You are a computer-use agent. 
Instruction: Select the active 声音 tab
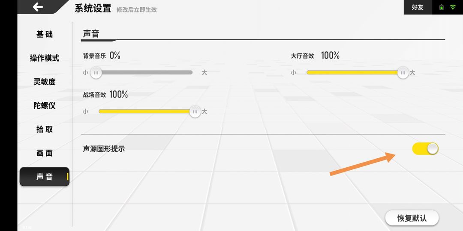45,177
